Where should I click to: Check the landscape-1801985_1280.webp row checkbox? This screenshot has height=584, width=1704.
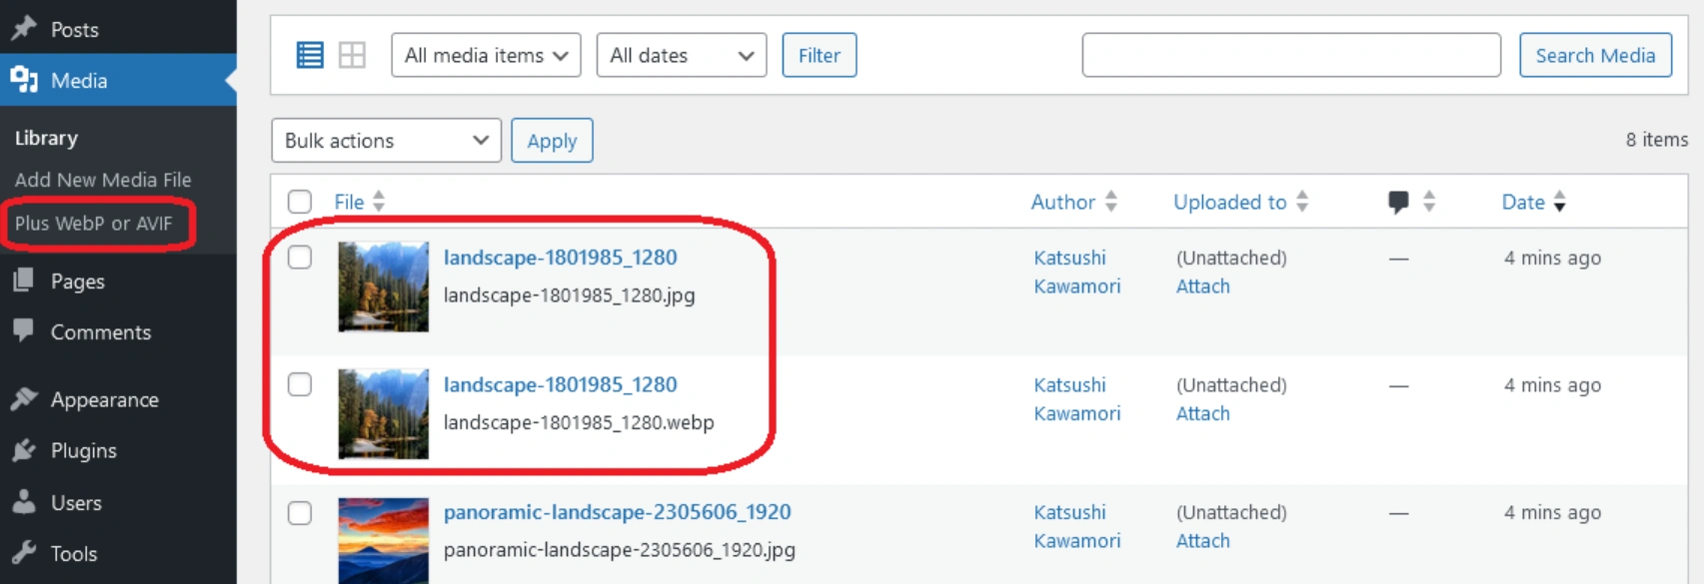[x=300, y=384]
